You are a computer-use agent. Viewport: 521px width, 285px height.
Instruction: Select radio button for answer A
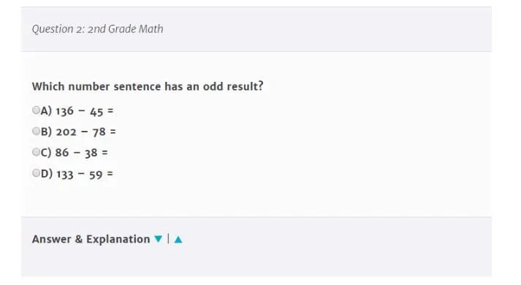point(37,110)
